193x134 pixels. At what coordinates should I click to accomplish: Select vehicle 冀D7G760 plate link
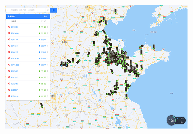pyautogui.click(x=15, y=59)
